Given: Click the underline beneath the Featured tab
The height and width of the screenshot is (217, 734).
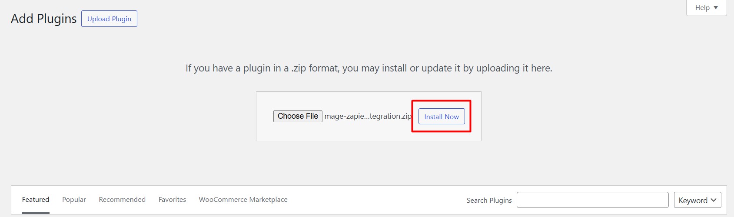Looking at the screenshot, I should 36,213.
